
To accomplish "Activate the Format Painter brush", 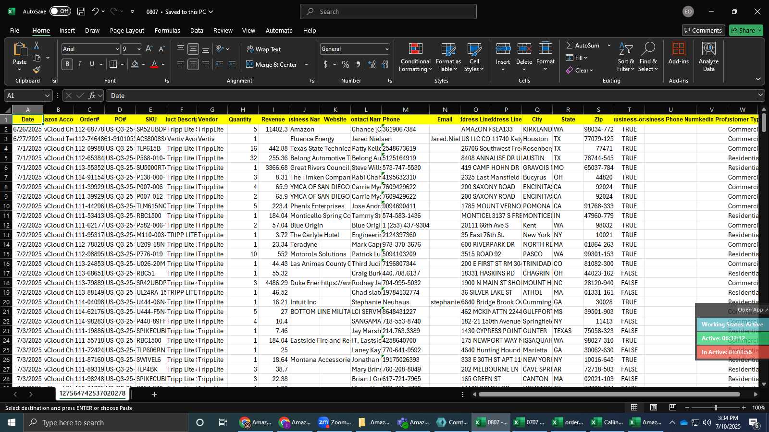I will [x=37, y=70].
